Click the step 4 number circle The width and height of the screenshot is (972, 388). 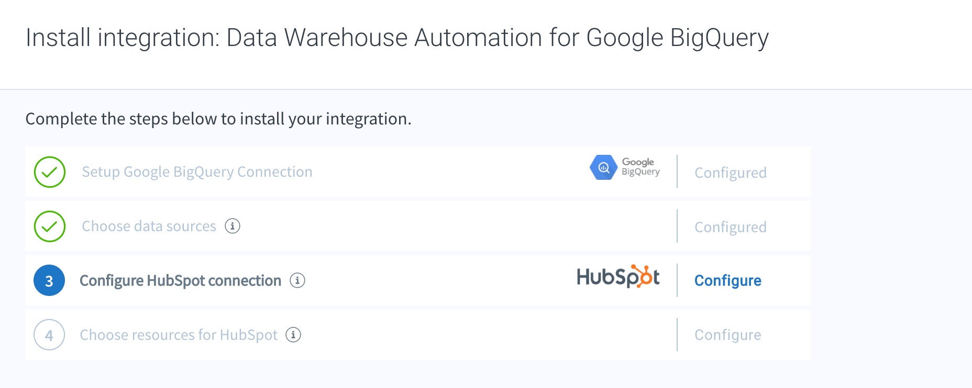click(x=49, y=335)
